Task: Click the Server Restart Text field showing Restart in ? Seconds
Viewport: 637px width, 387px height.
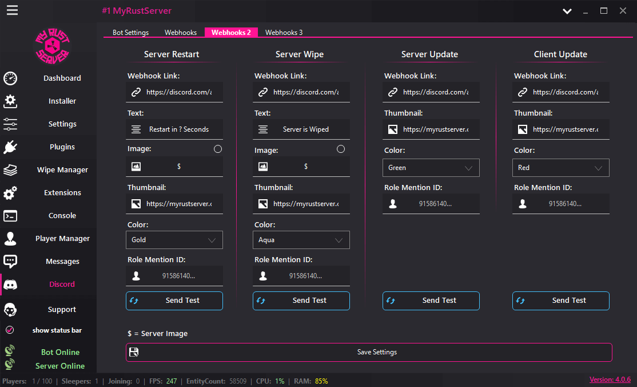Action: pos(174,129)
